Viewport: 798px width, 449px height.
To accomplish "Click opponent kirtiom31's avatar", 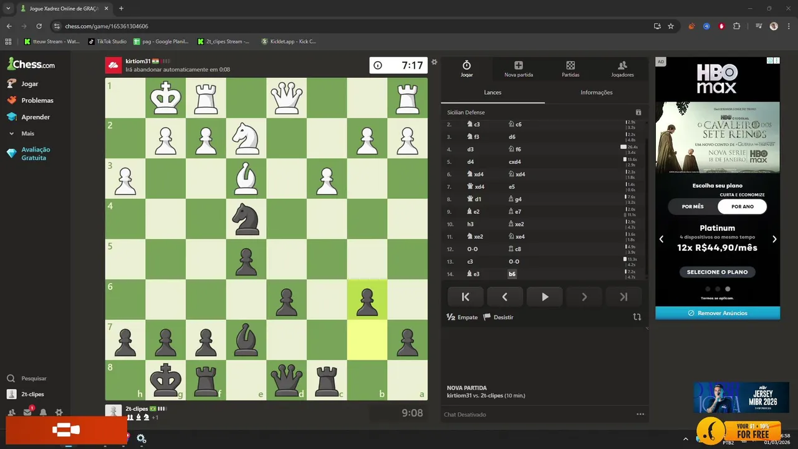I will coord(113,65).
